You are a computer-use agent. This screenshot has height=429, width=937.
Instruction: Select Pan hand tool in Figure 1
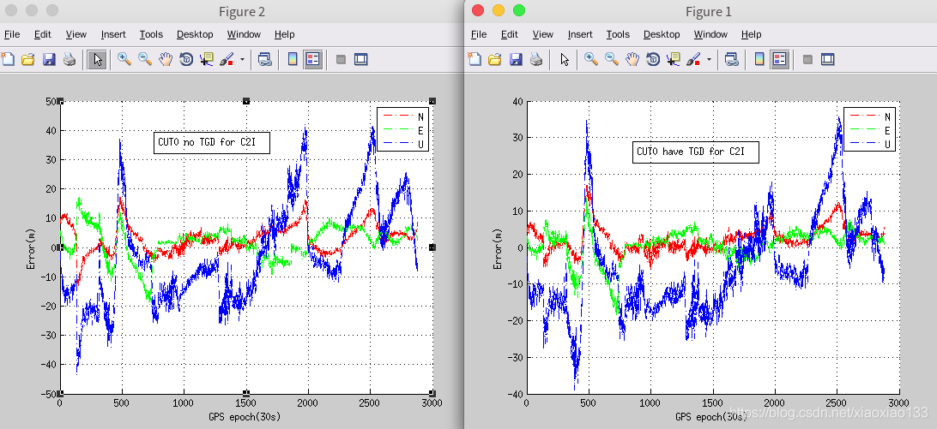coord(632,59)
